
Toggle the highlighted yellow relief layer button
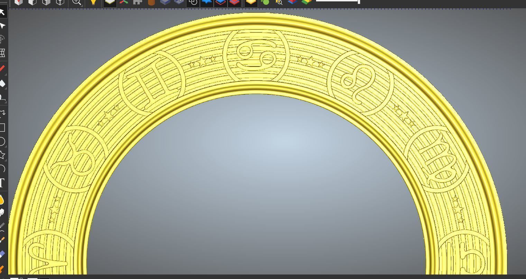[110, 3]
